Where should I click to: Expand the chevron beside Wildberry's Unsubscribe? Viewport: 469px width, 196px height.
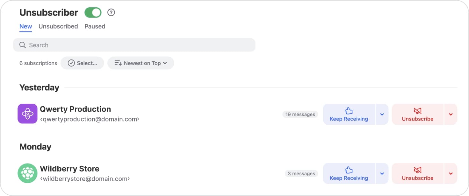pyautogui.click(x=451, y=173)
